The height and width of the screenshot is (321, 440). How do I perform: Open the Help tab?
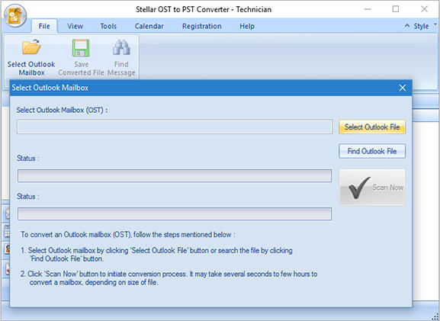tap(247, 26)
